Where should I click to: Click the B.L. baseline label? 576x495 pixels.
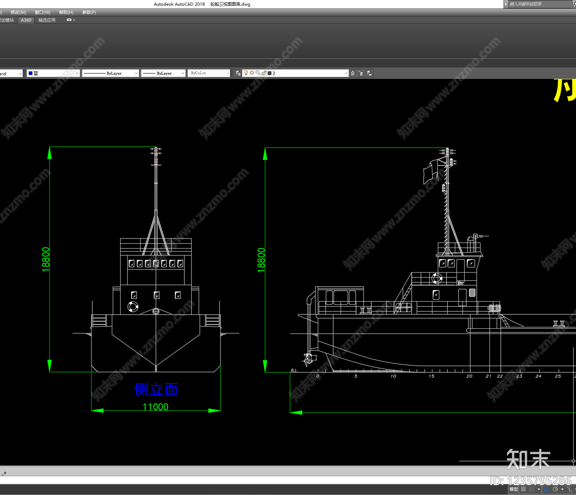click(x=294, y=370)
